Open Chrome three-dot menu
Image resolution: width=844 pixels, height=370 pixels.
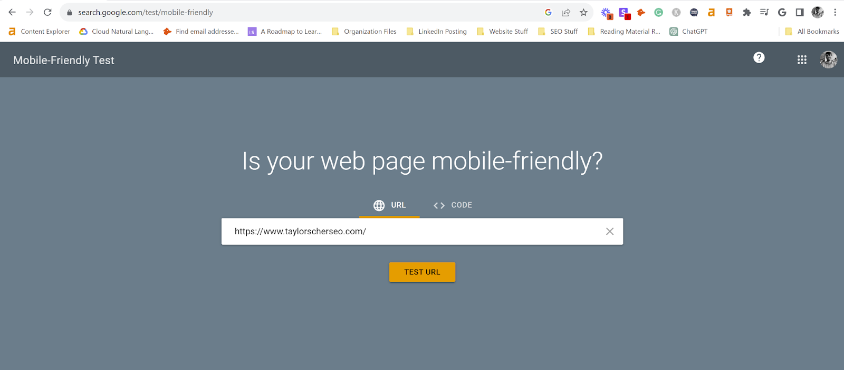(x=835, y=12)
